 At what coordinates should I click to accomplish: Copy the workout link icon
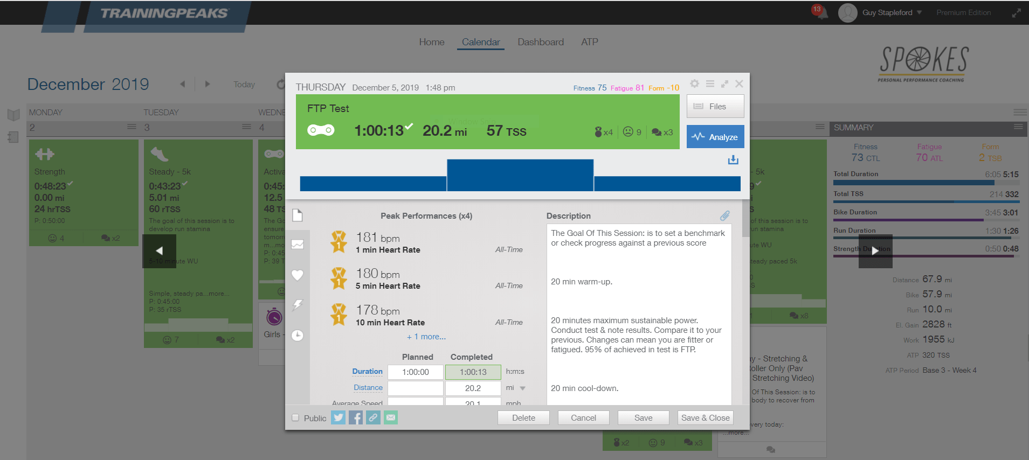click(x=373, y=417)
